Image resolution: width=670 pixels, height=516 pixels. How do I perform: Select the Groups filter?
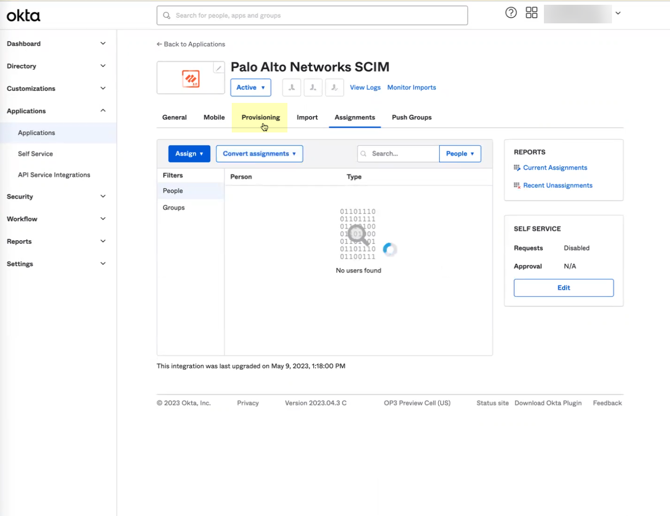(173, 207)
